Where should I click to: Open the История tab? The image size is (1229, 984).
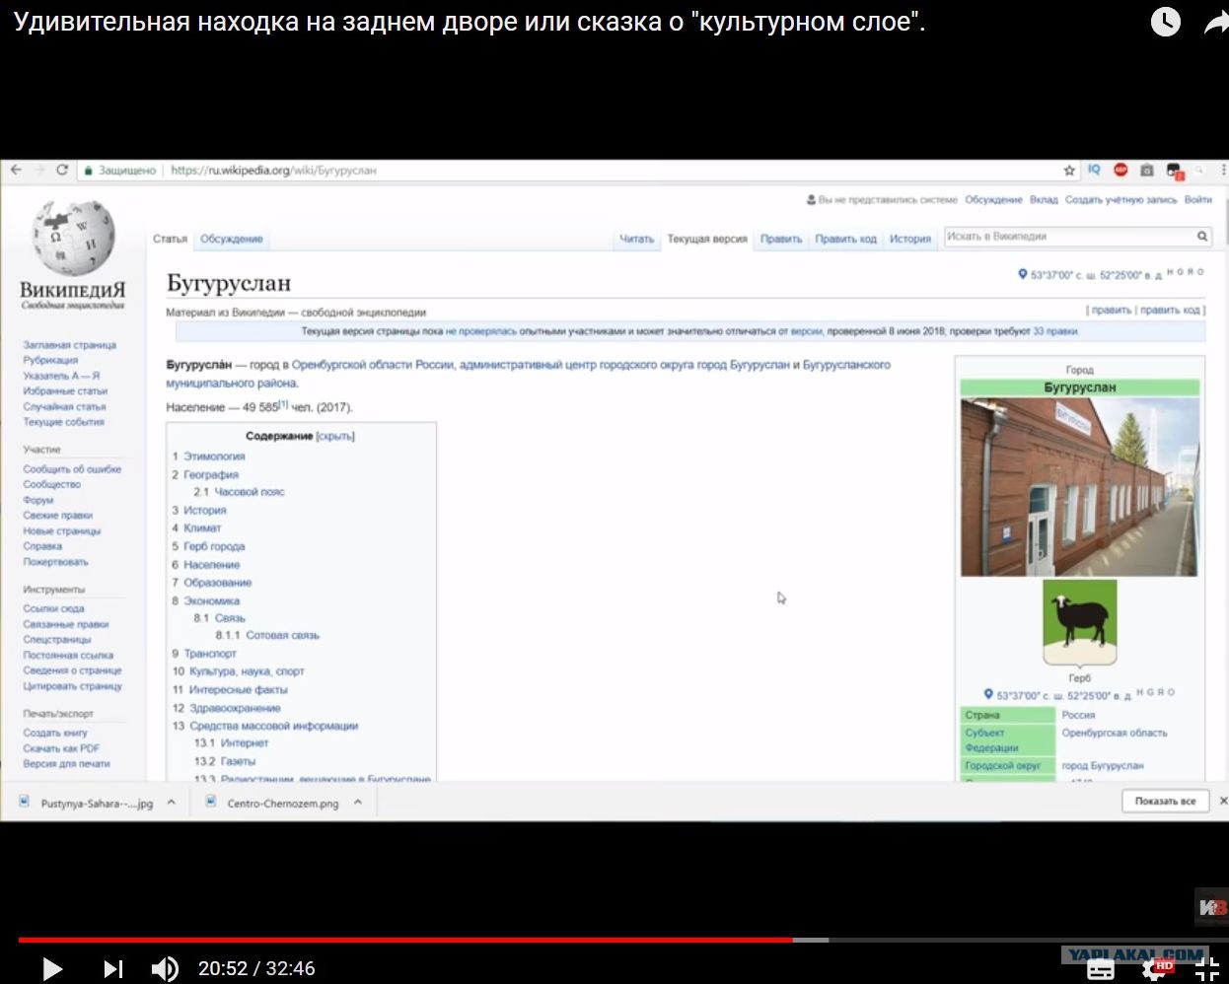coord(910,239)
